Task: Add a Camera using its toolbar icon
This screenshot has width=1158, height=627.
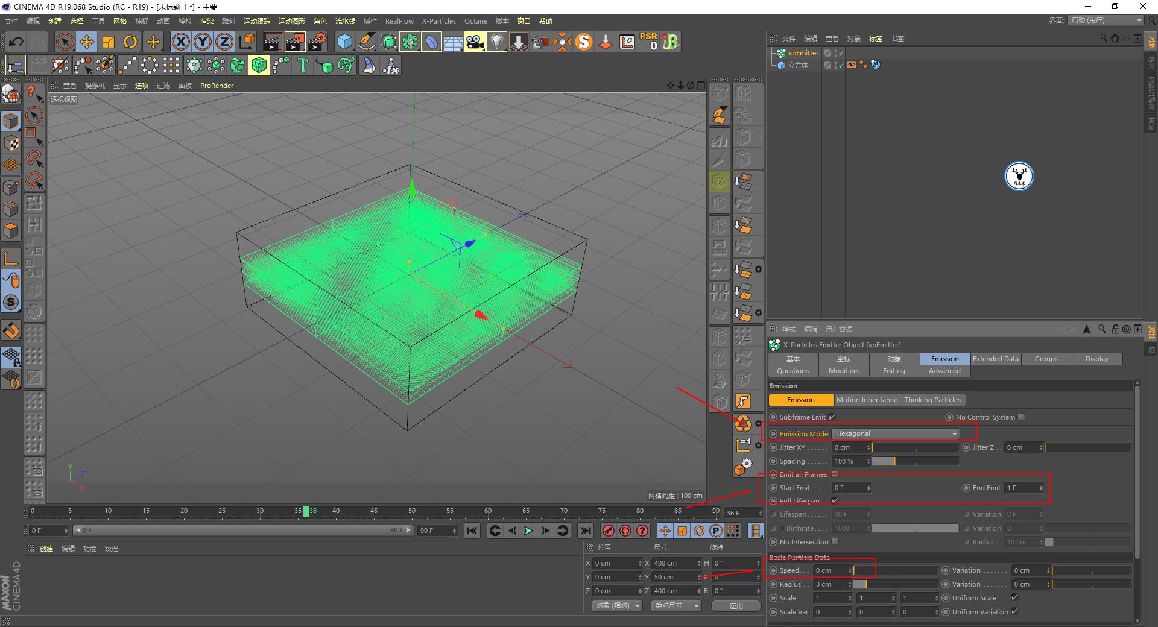Action: click(x=475, y=41)
